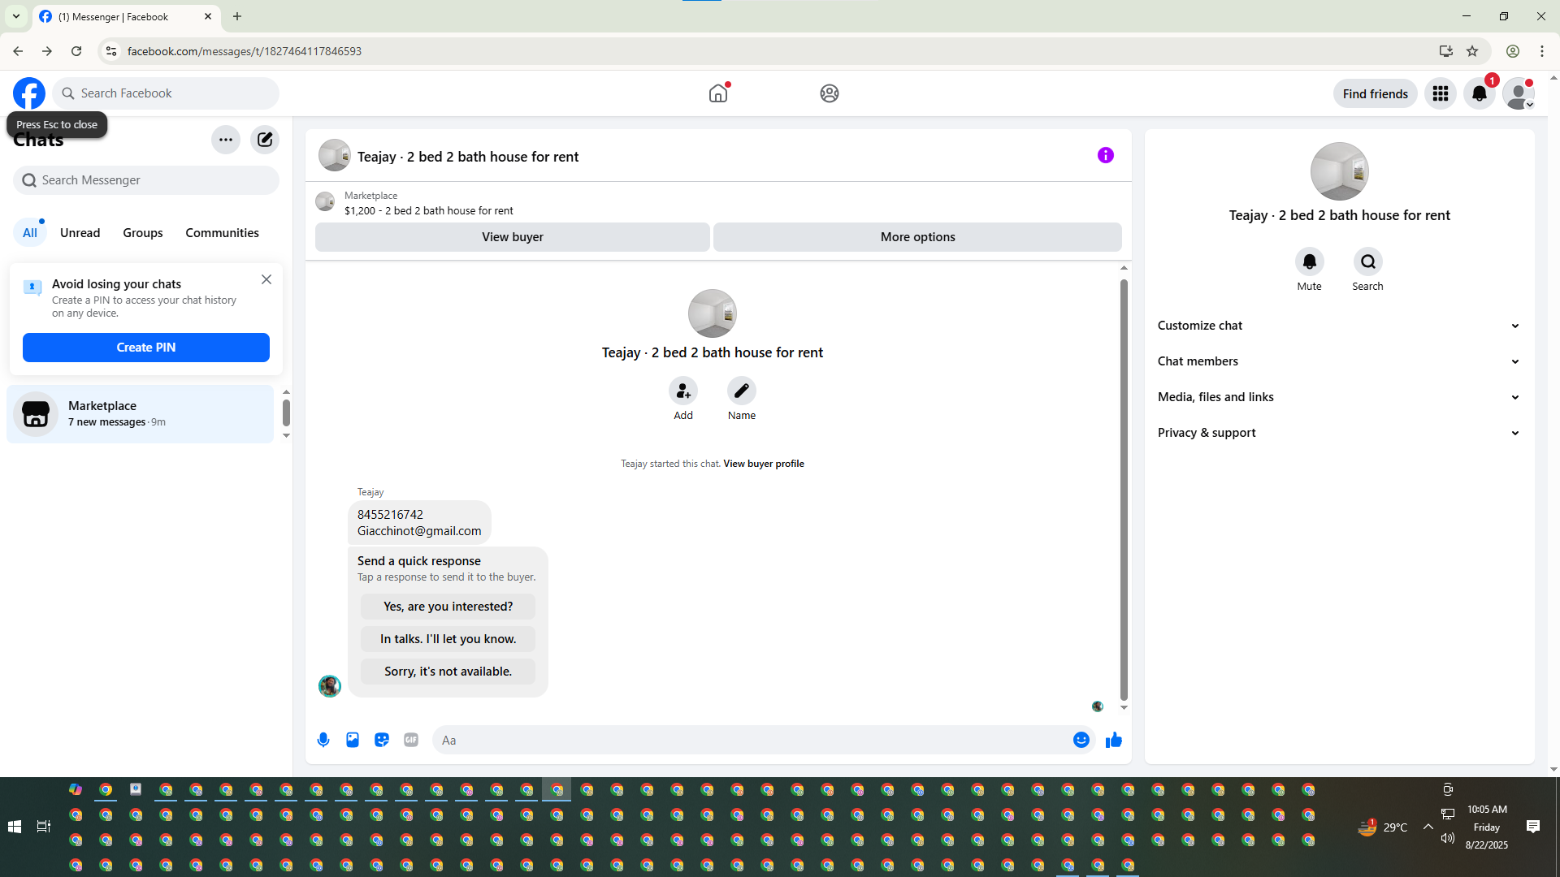The image size is (1560, 877).
Task: Start a new message with compose icon
Action: 265,140
